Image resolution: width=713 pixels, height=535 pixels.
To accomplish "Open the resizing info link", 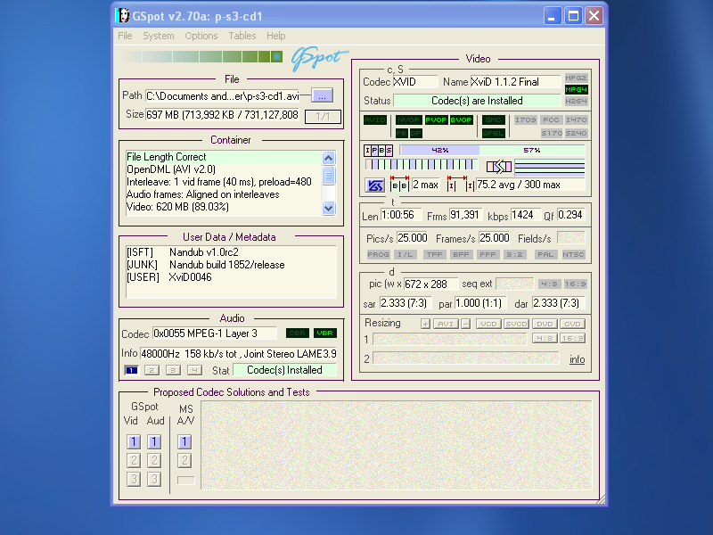I will pos(577,359).
